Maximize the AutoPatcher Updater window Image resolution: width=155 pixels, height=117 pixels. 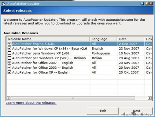coord(147,4)
